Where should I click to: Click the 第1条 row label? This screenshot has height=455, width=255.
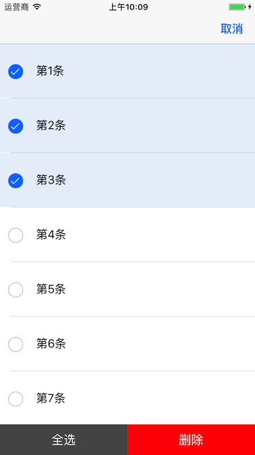[50, 71]
